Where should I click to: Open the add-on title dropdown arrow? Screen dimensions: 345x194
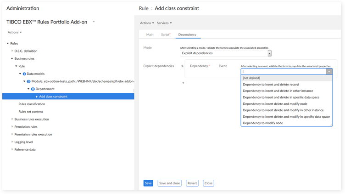click(94, 22)
